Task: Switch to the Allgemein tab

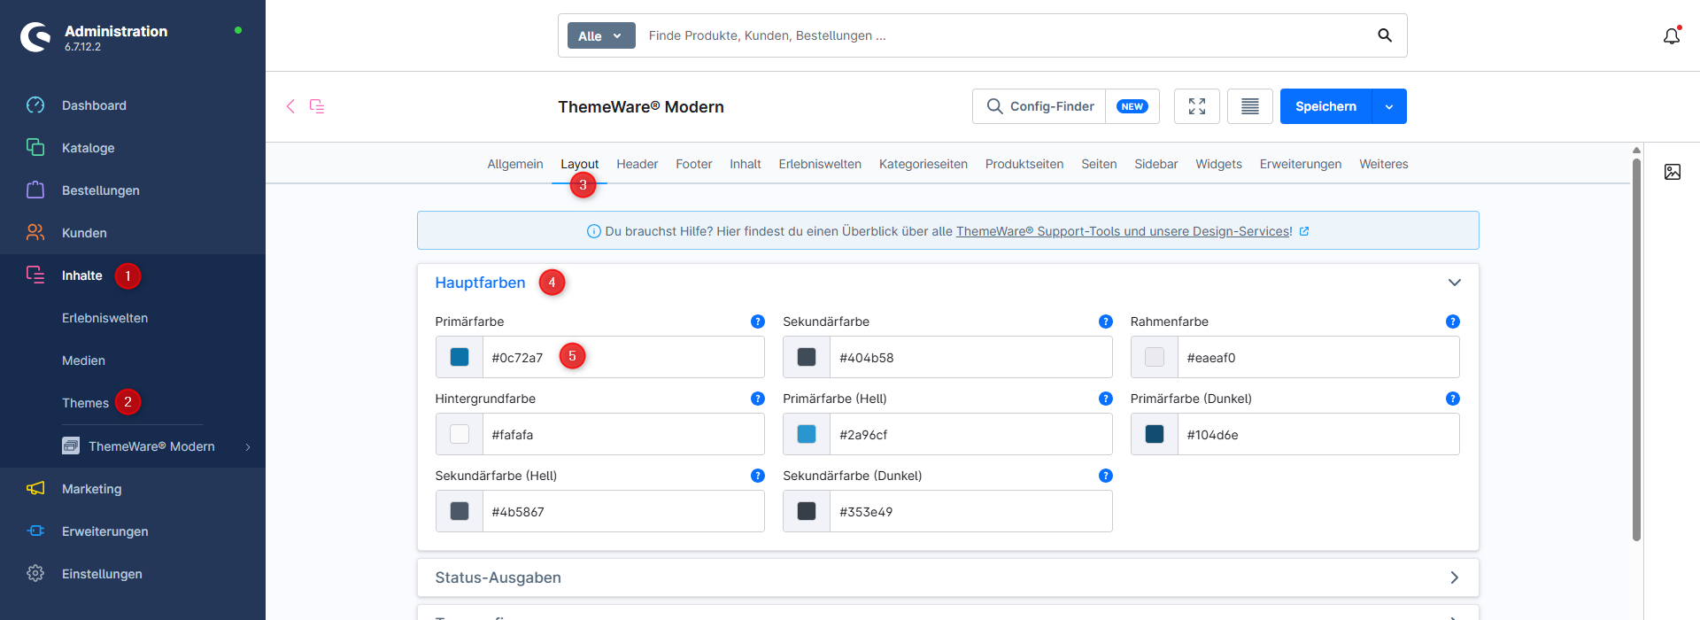Action: tap(515, 165)
